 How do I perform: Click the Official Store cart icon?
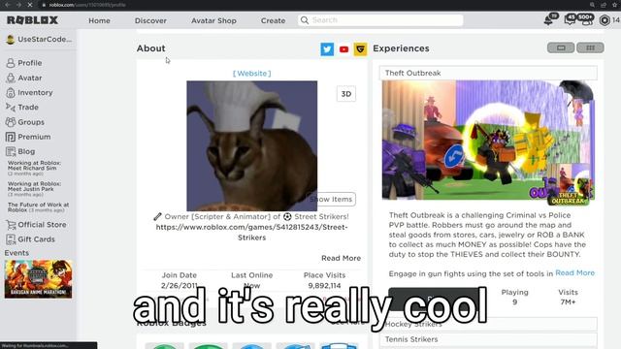[11, 225]
